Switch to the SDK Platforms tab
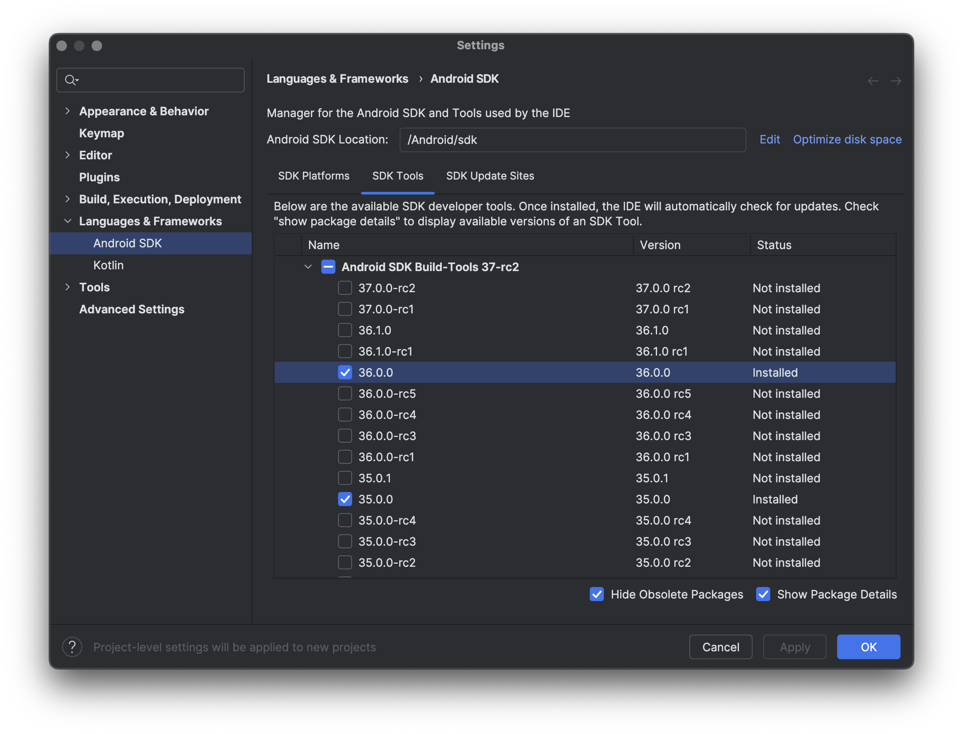 tap(313, 176)
